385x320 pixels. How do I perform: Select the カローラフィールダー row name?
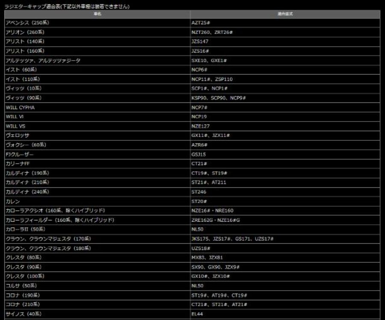click(x=60, y=220)
